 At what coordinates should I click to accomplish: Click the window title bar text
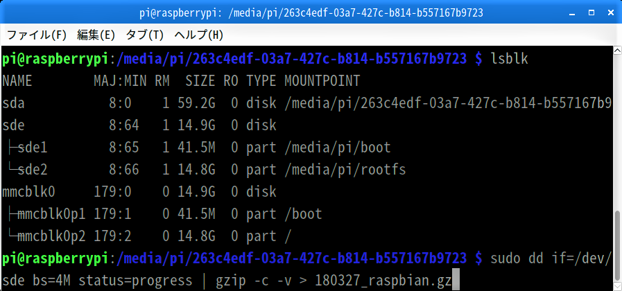(x=311, y=13)
